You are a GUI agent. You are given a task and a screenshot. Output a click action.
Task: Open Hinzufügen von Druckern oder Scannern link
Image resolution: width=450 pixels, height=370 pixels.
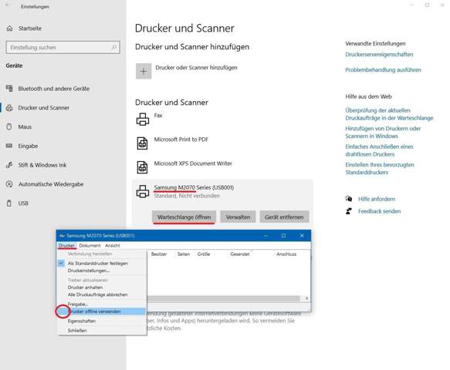[x=383, y=132]
